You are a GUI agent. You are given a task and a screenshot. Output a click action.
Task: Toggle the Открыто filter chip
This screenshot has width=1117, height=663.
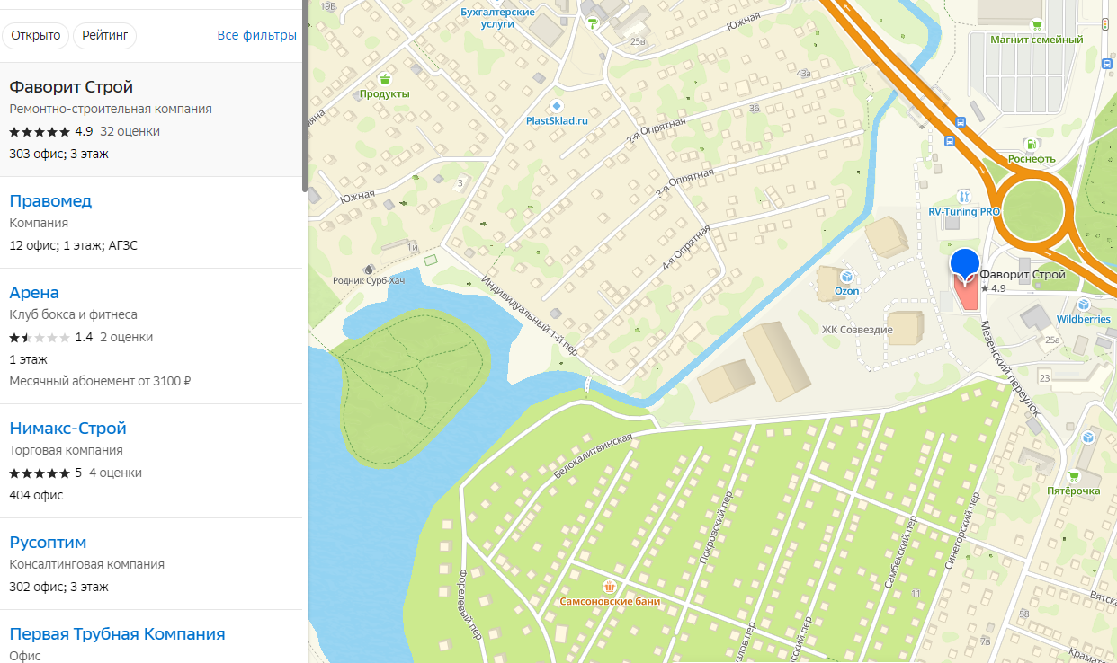pyautogui.click(x=36, y=36)
